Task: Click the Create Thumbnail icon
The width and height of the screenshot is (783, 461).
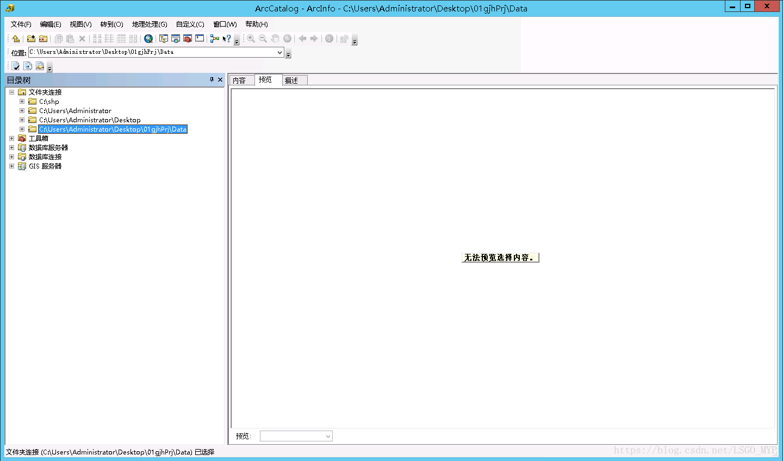Action: [x=344, y=39]
